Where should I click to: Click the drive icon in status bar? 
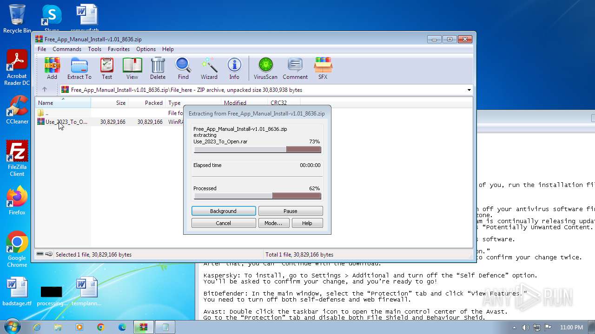pos(40,254)
